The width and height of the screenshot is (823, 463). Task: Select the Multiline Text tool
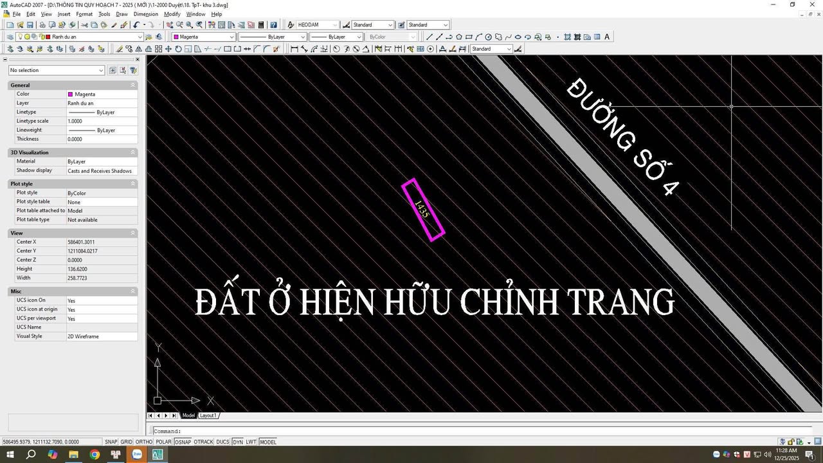click(606, 37)
